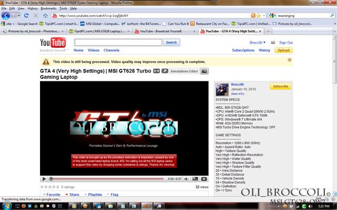Click the RSS feed icon in address bar
The width and height of the screenshot is (337, 210).
pyautogui.click(x=253, y=15)
